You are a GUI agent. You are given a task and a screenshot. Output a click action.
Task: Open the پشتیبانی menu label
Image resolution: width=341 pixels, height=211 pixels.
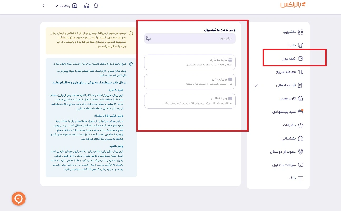289,138
